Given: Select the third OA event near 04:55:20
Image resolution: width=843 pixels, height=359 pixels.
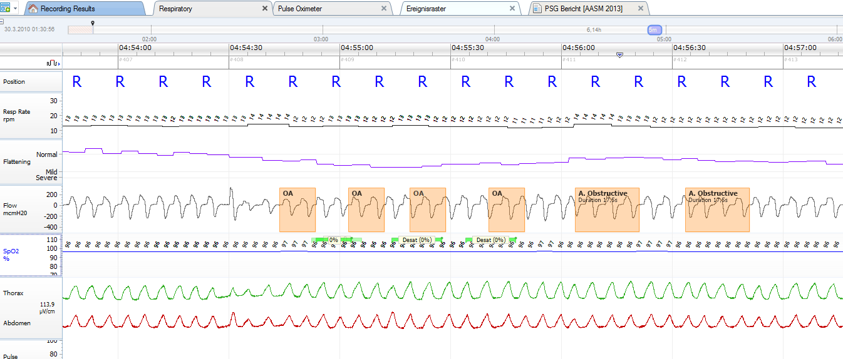Looking at the screenshot, I should [x=428, y=210].
